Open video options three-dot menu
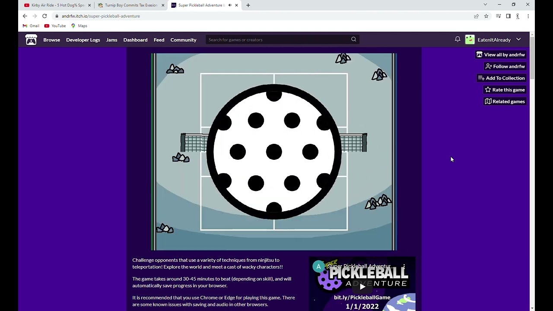The width and height of the screenshot is (553, 311). coord(404,267)
